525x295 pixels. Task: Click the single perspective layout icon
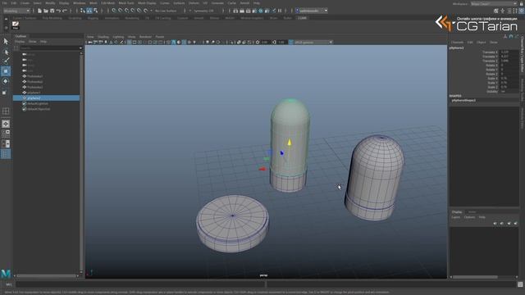point(6,124)
